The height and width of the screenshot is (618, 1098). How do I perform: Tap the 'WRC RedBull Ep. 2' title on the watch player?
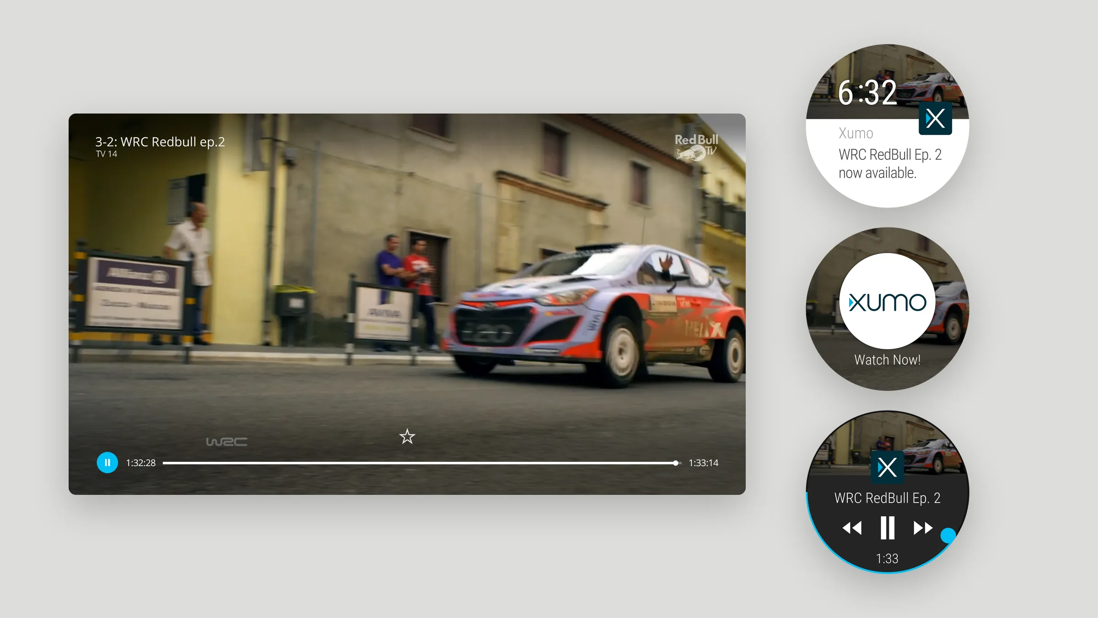(x=888, y=498)
